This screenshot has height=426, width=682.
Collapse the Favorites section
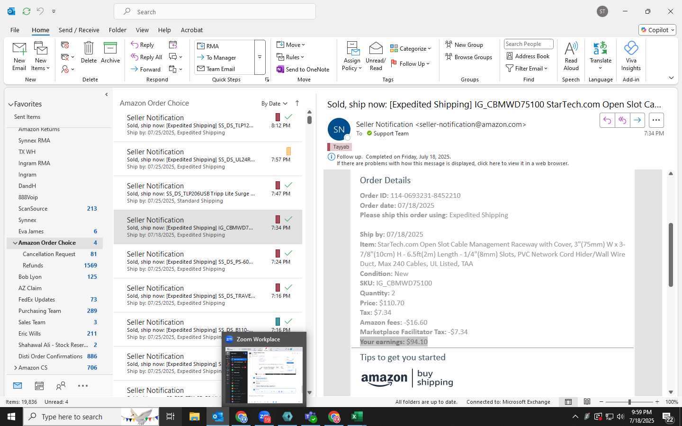(x=10, y=104)
